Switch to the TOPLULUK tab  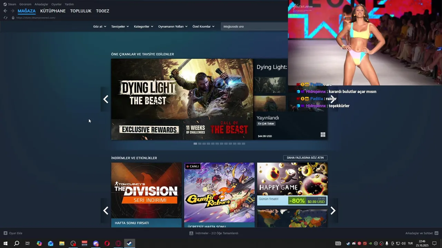tap(81, 11)
